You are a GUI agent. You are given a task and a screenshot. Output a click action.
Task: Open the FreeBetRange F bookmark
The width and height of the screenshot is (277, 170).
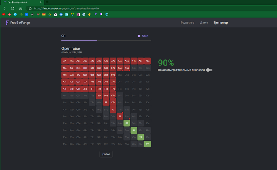tap(95, 15)
